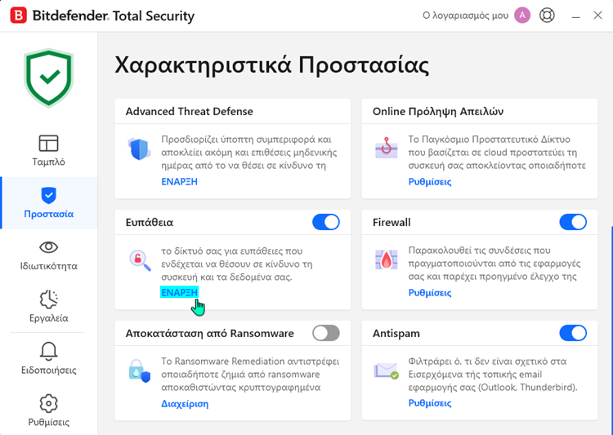Screen dimensions: 613x435
Task: Click ΕΝΑΡΞΗ under Ευπάθεια
Action: click(179, 292)
